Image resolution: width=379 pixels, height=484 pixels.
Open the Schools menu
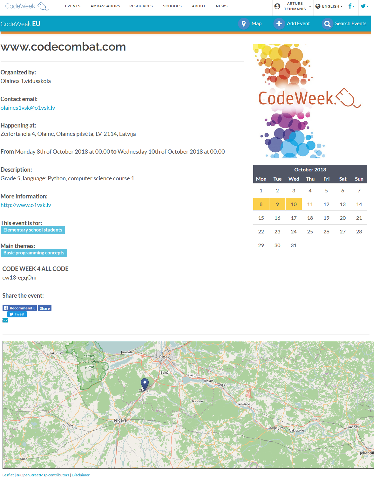click(173, 6)
